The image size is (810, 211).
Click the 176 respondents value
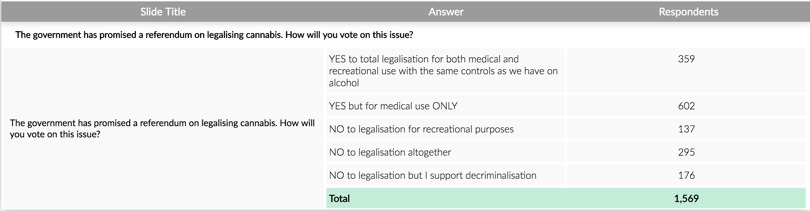(x=686, y=175)
